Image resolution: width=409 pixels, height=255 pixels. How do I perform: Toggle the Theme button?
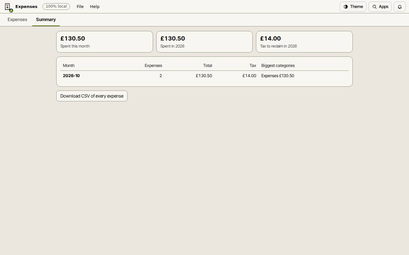click(353, 7)
